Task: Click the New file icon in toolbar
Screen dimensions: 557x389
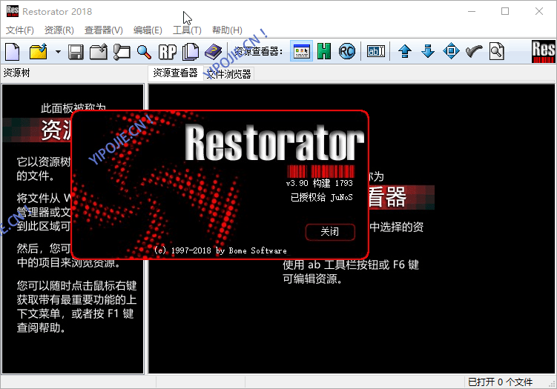Action: coord(13,52)
